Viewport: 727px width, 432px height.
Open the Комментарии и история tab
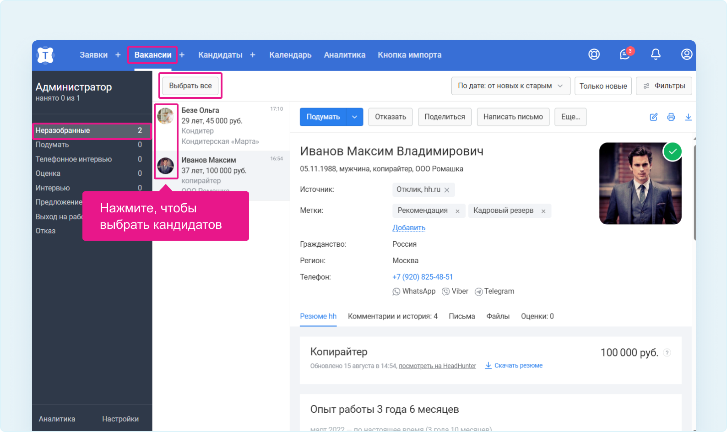(392, 316)
